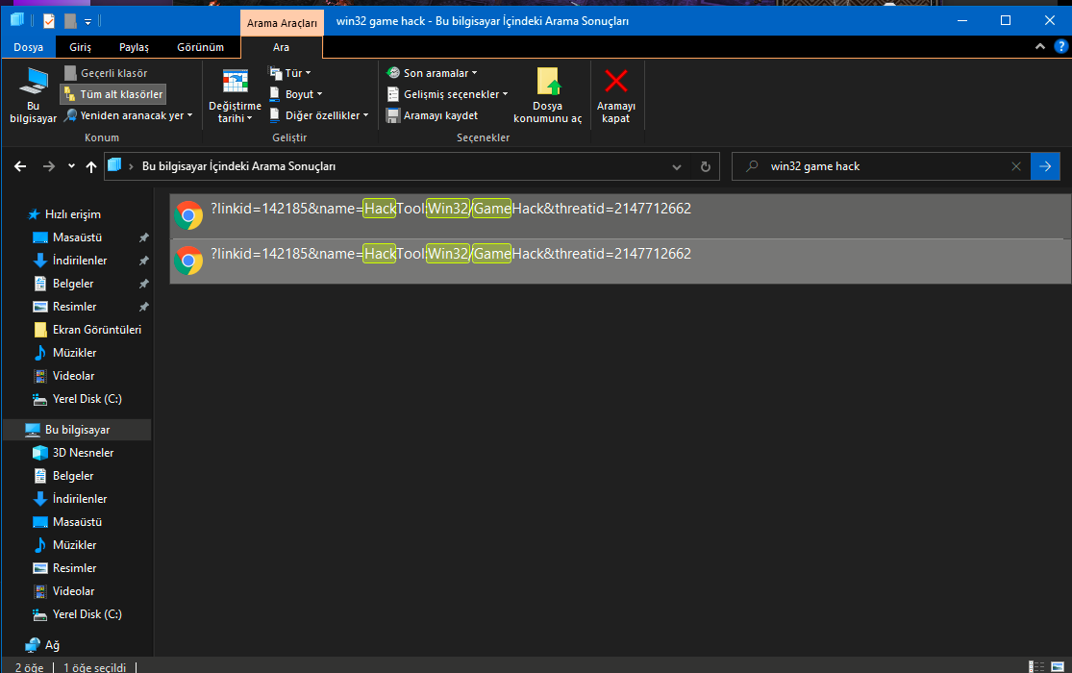Select the Ara ribbon tab
The width and height of the screenshot is (1072, 673).
281,47
